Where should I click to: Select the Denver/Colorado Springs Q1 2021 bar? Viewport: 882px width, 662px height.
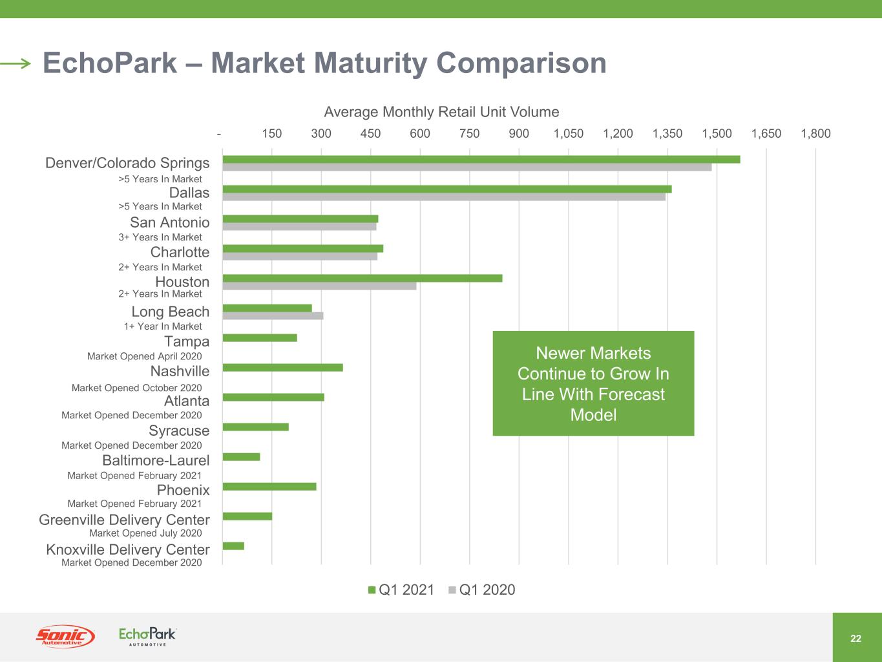[481, 160]
